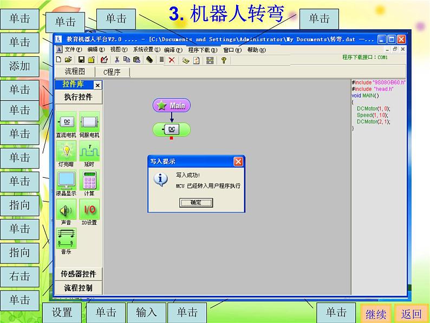Click the 输入 label box

pos(146,313)
